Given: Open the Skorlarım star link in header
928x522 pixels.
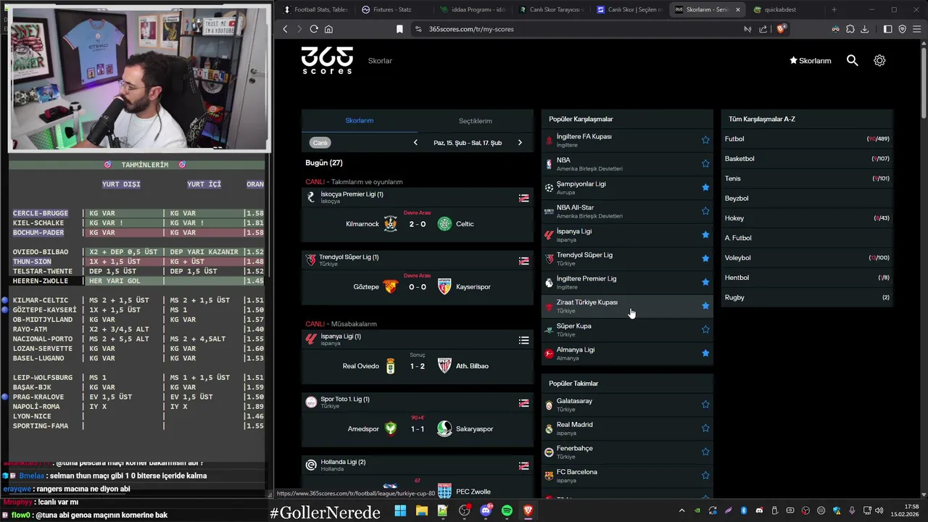Looking at the screenshot, I should click(x=811, y=61).
